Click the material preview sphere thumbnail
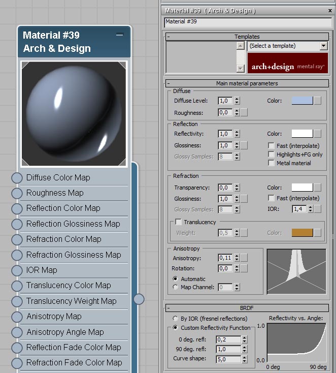The height and width of the screenshot is (373, 336). click(x=74, y=114)
